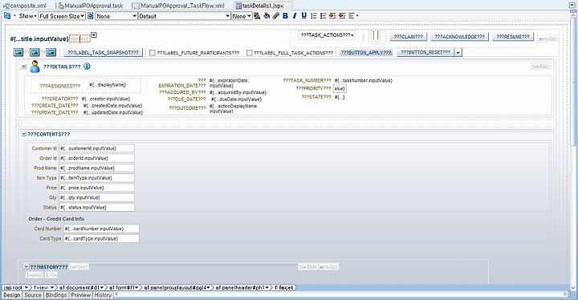Image resolution: width=578 pixels, height=300 pixels.
Task: Select the Customer Id input field
Action: tap(96, 148)
